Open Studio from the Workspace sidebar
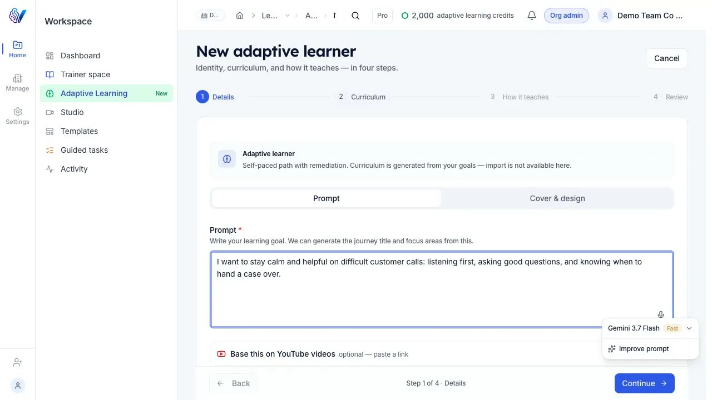The width and height of the screenshot is (712, 400). [106, 112]
